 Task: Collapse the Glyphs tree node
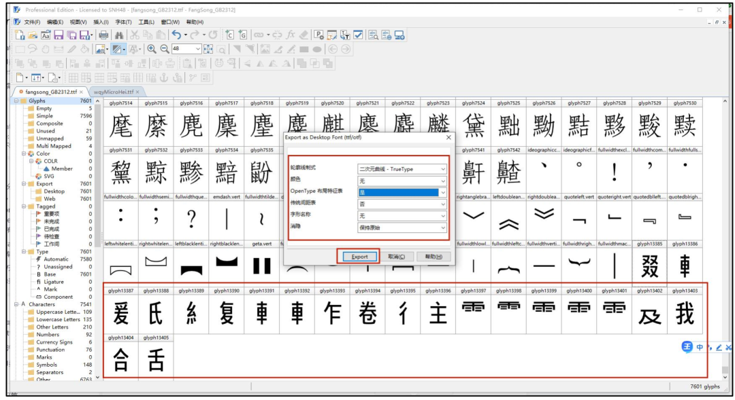coord(16,101)
